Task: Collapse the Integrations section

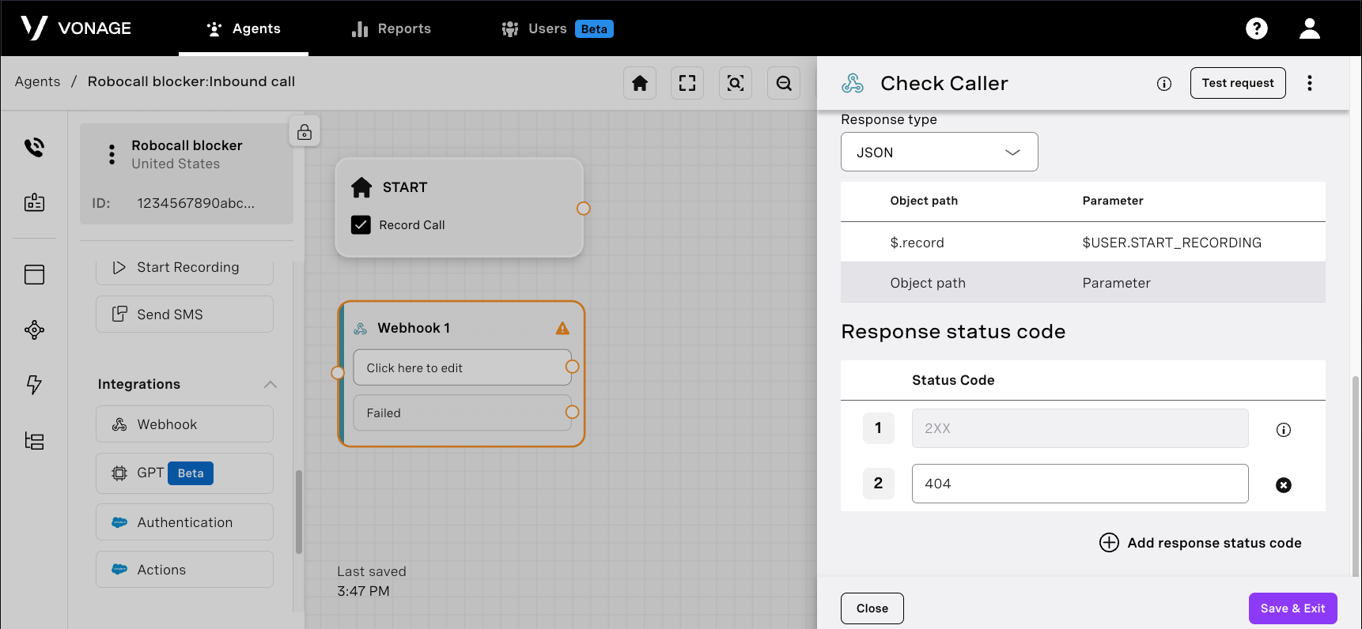Action: tap(270, 384)
